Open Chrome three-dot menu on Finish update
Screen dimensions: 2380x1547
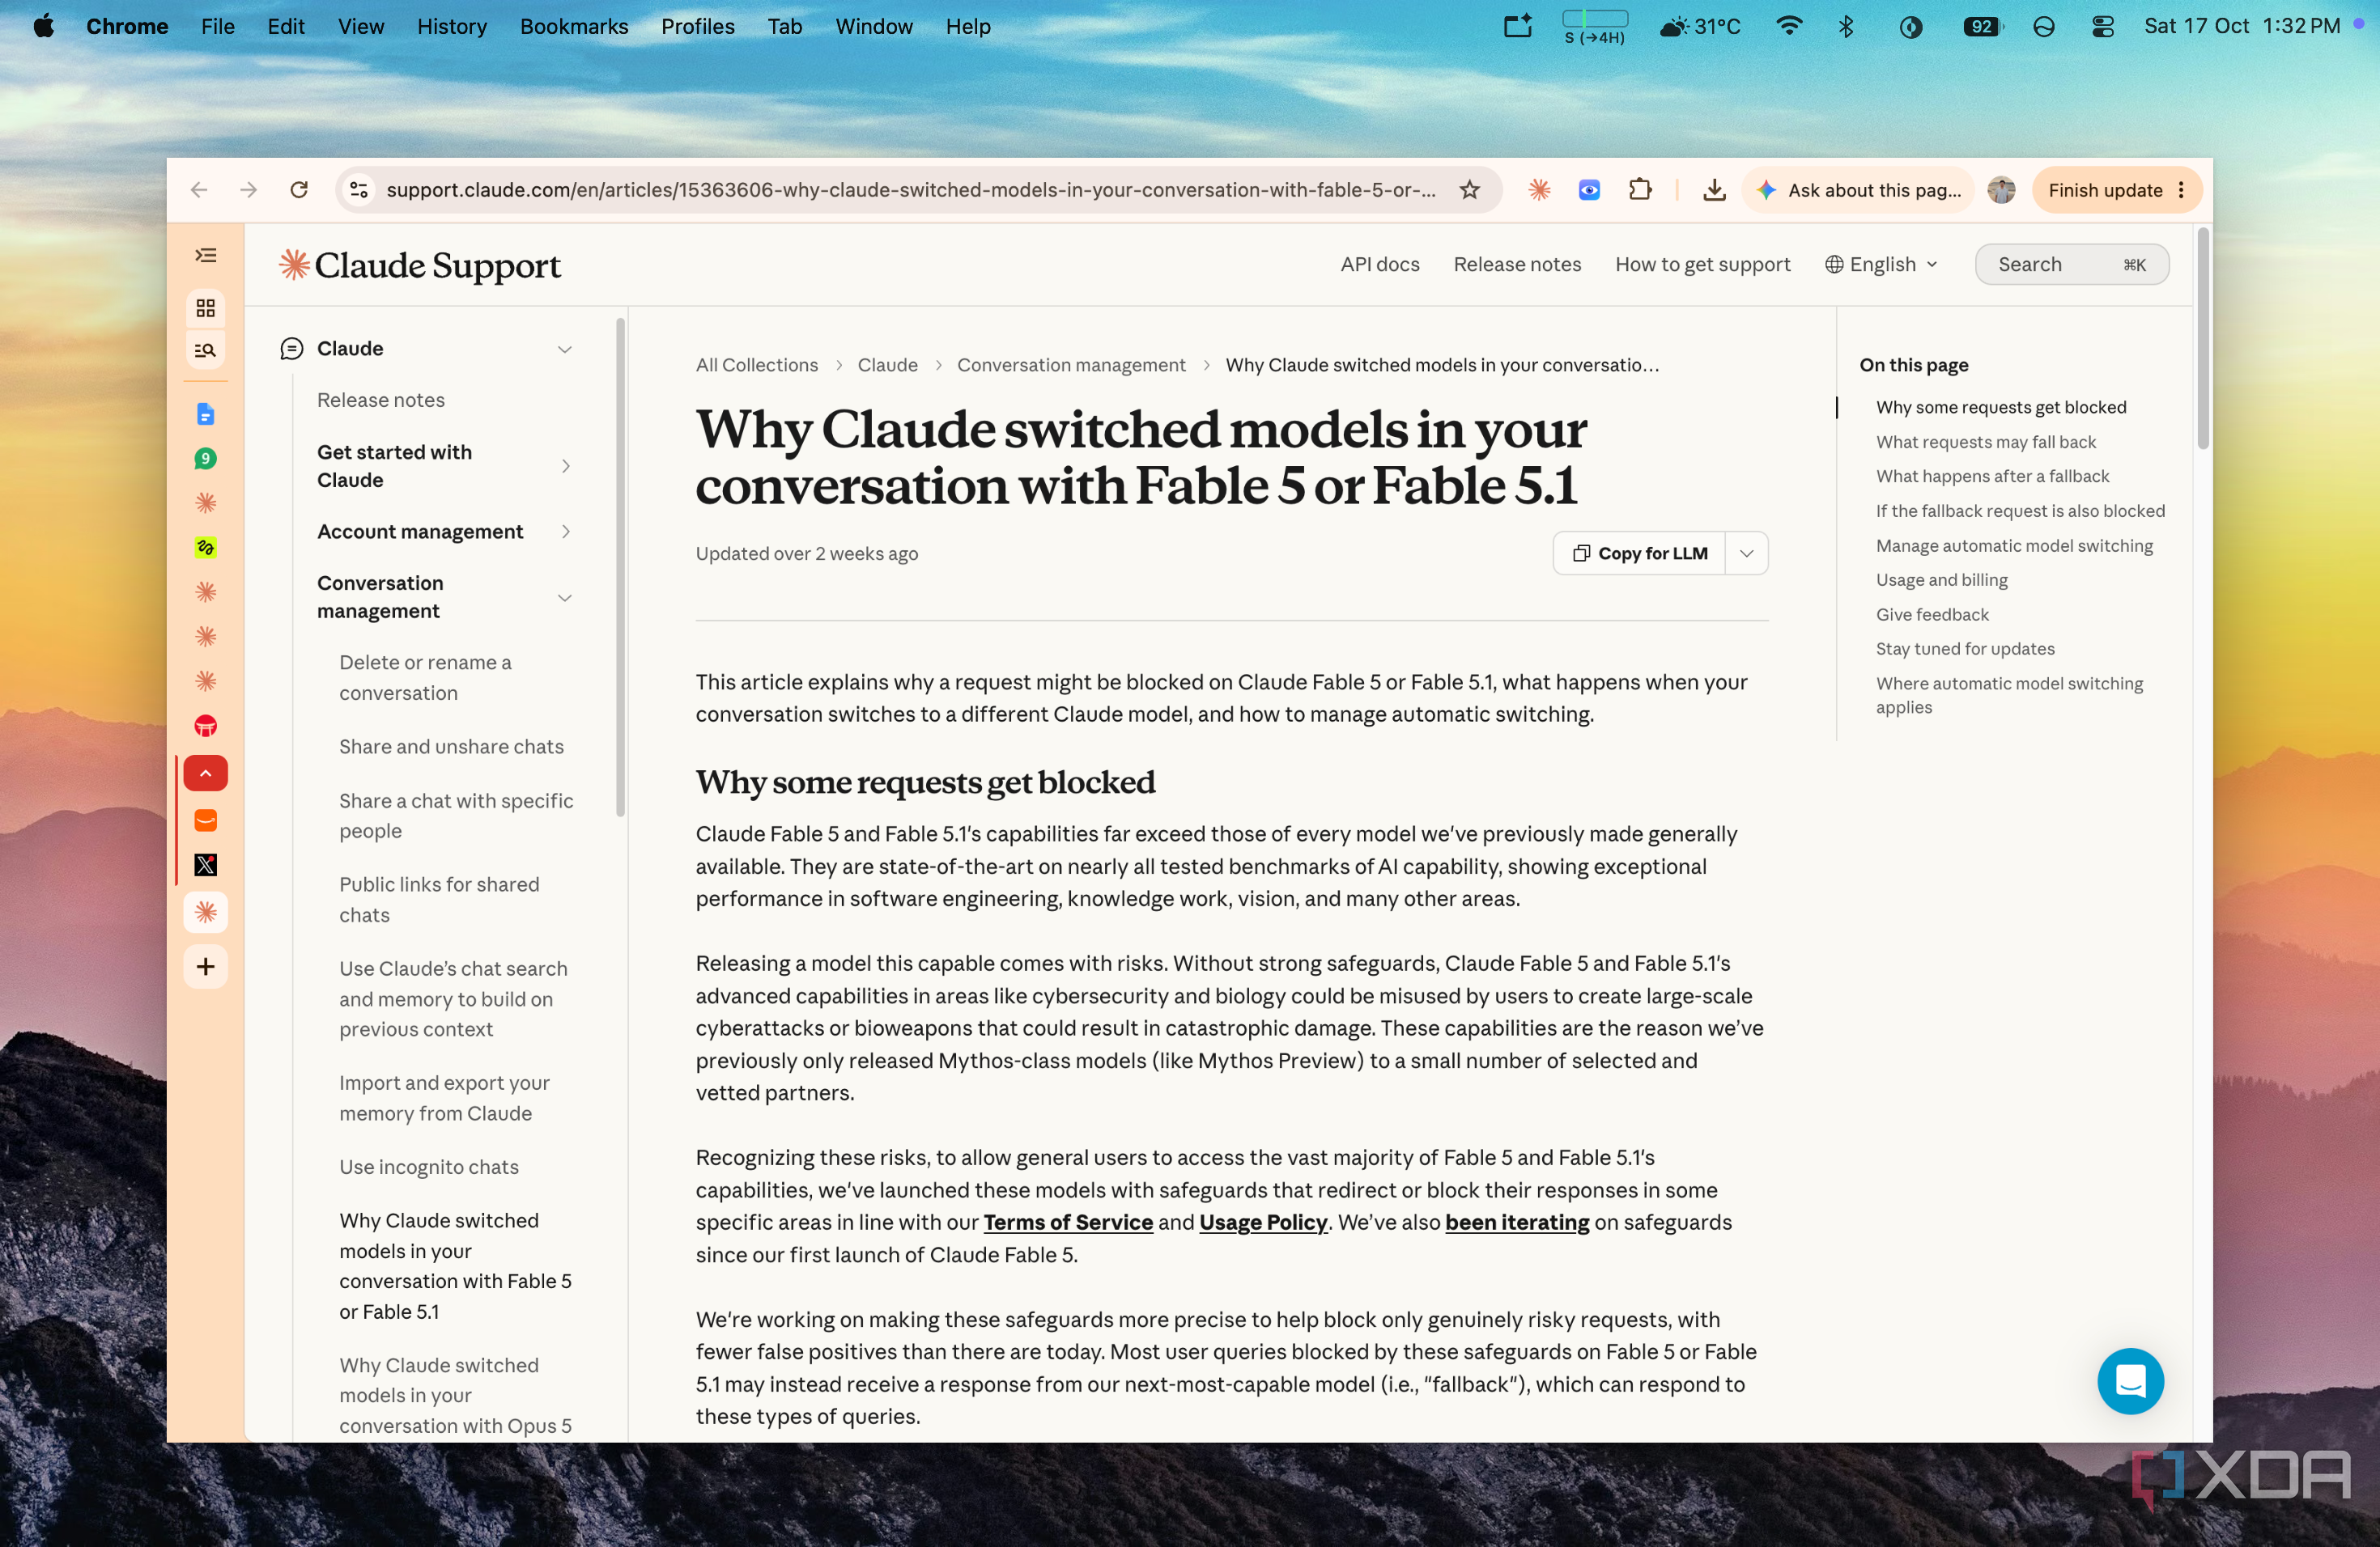2181,190
